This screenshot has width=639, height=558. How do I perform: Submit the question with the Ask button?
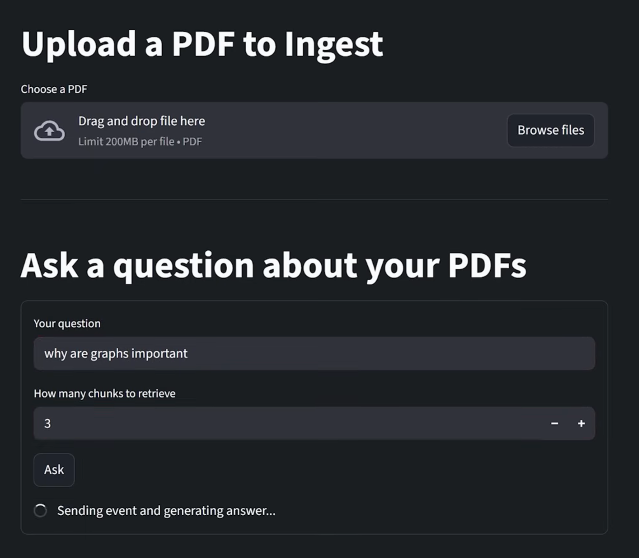click(54, 470)
